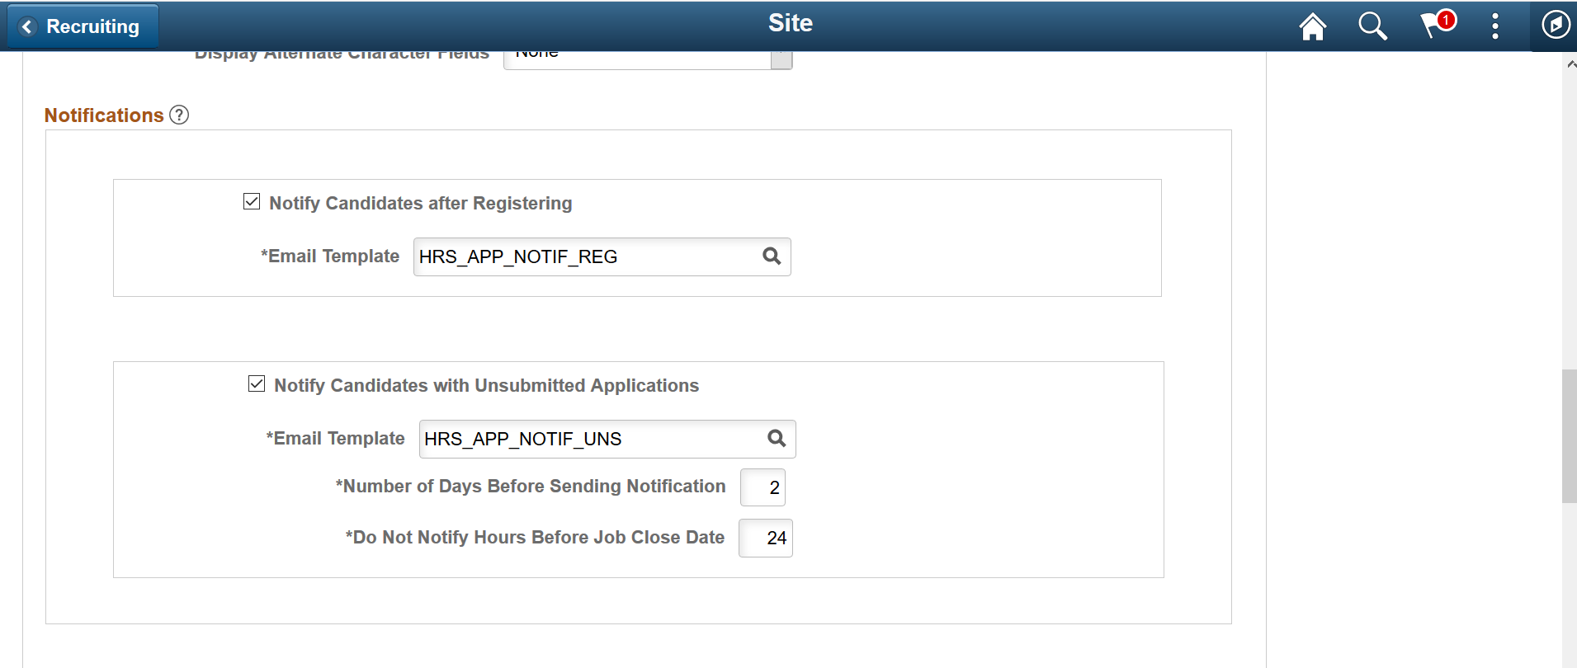
Task: Click the HRS_APP_NOTIF_REG email template field
Action: [586, 256]
